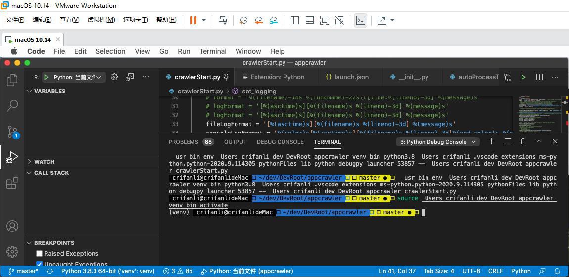The height and width of the screenshot is (277, 569).
Task: Create a new terminal with the plus icon
Action: [x=491, y=141]
